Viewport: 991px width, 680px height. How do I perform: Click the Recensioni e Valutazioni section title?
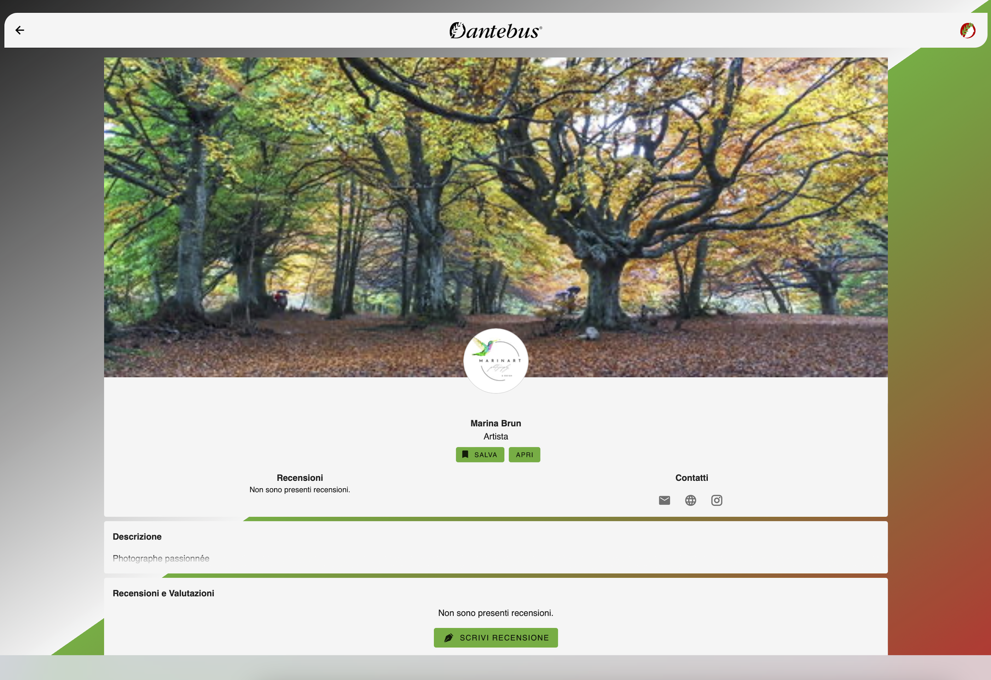[x=163, y=593]
